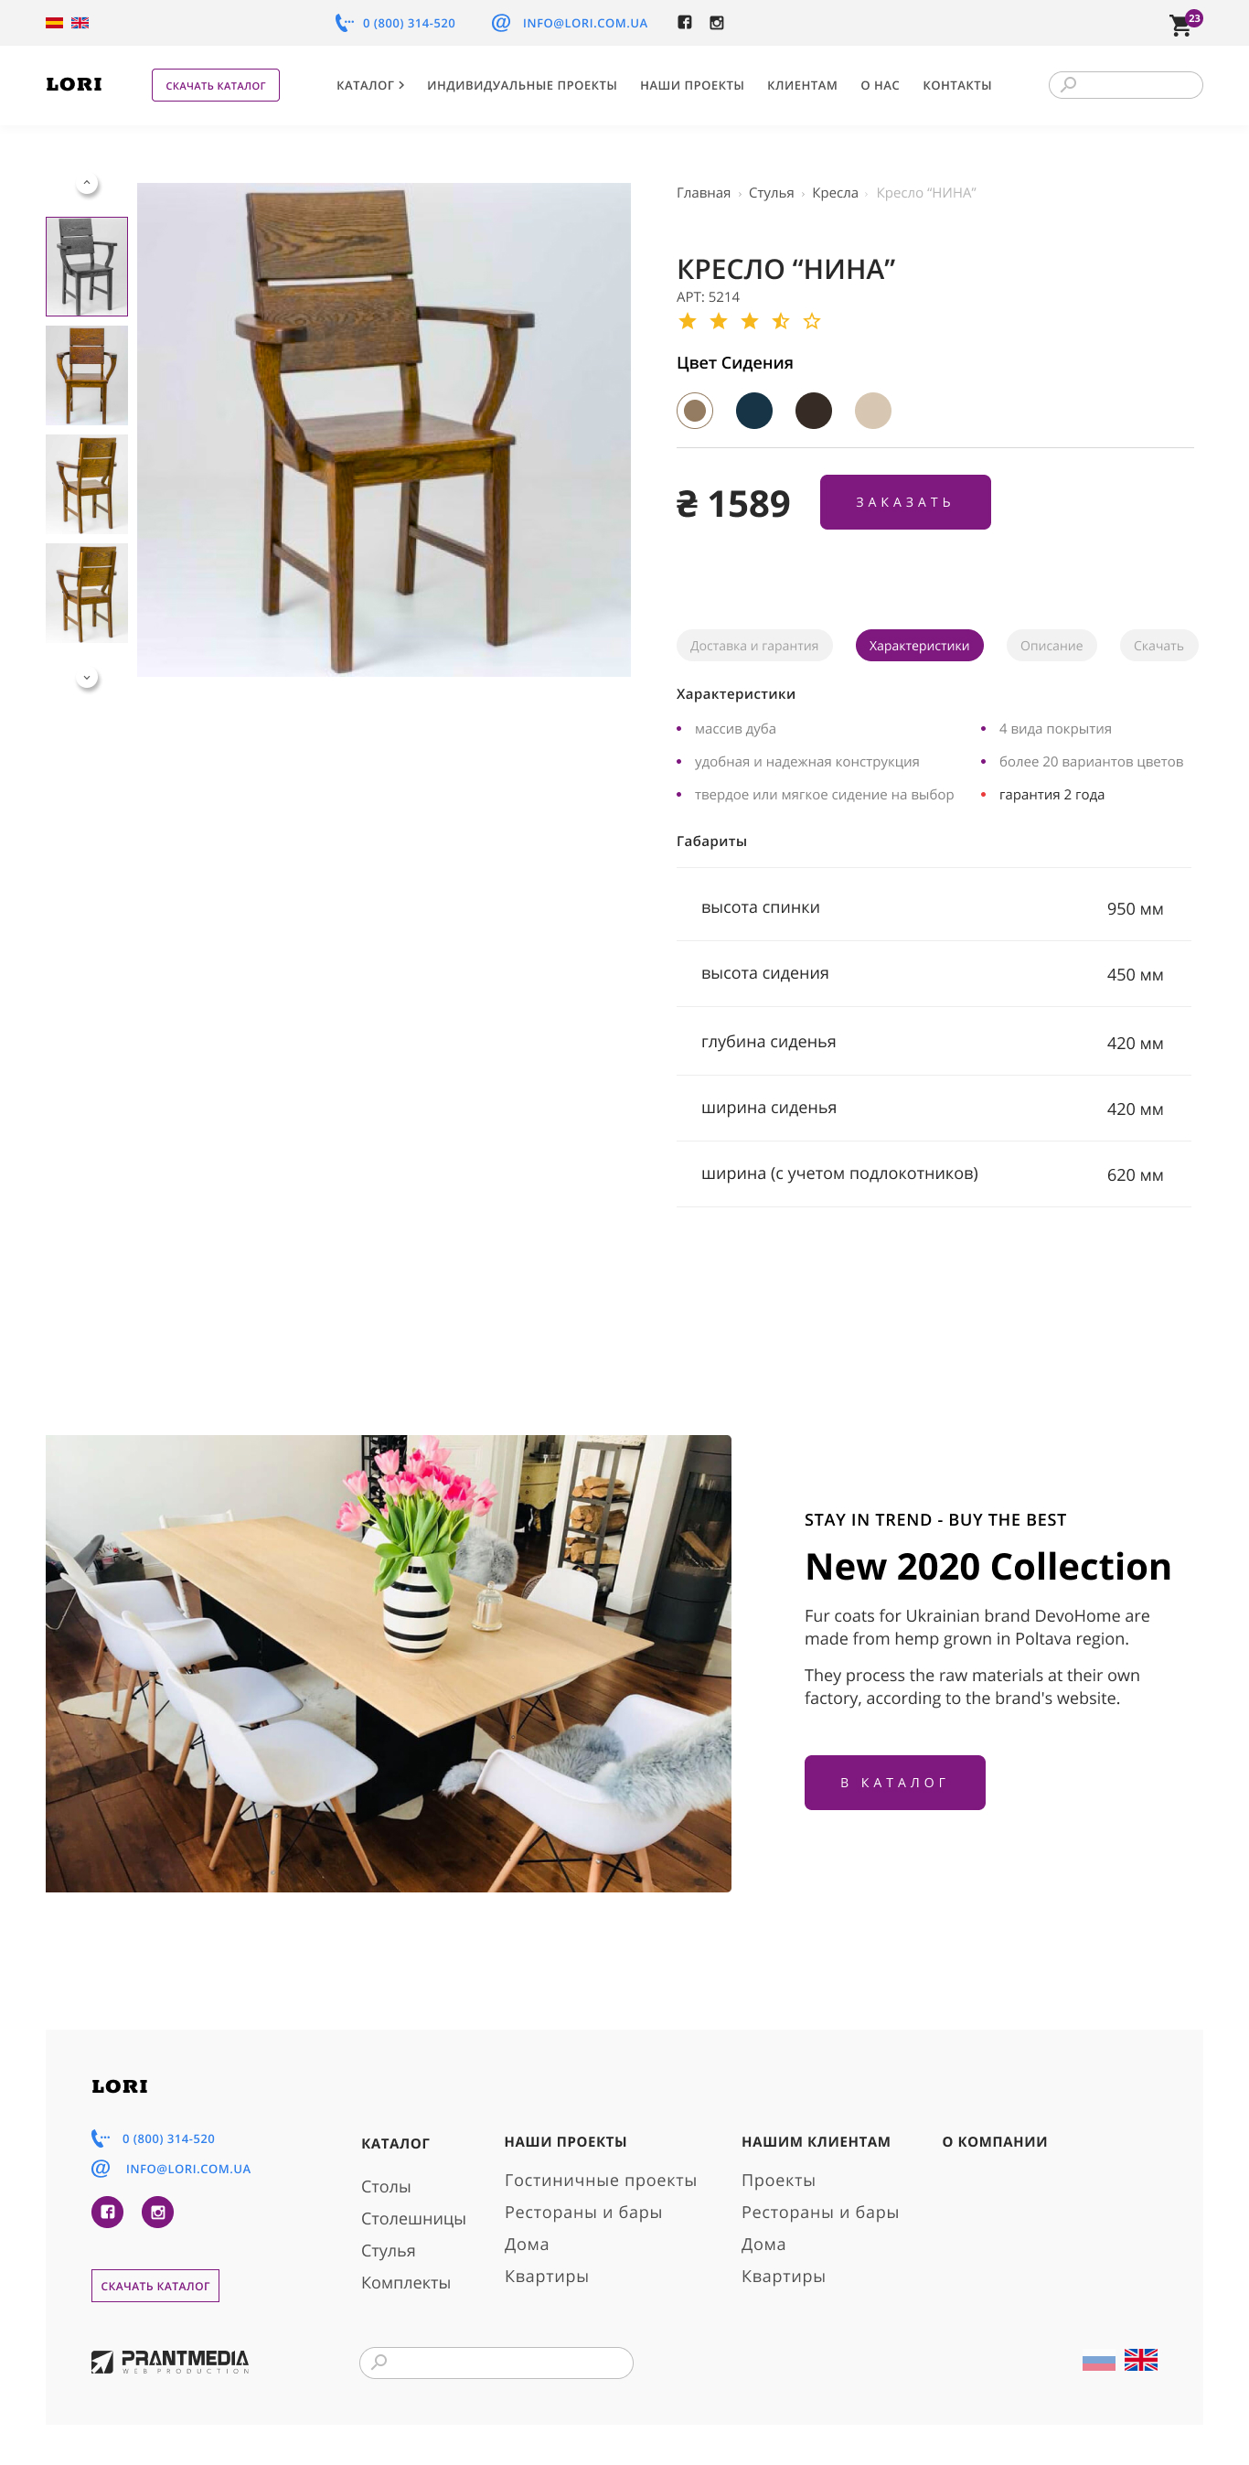1249x2465 pixels.
Task: Switch language with UK flag in header
Action: tap(80, 23)
